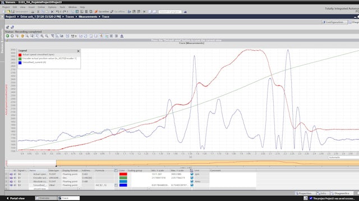The width and height of the screenshot is (359, 201).
Task: Click the unit column header icon
Action: coord(191,170)
